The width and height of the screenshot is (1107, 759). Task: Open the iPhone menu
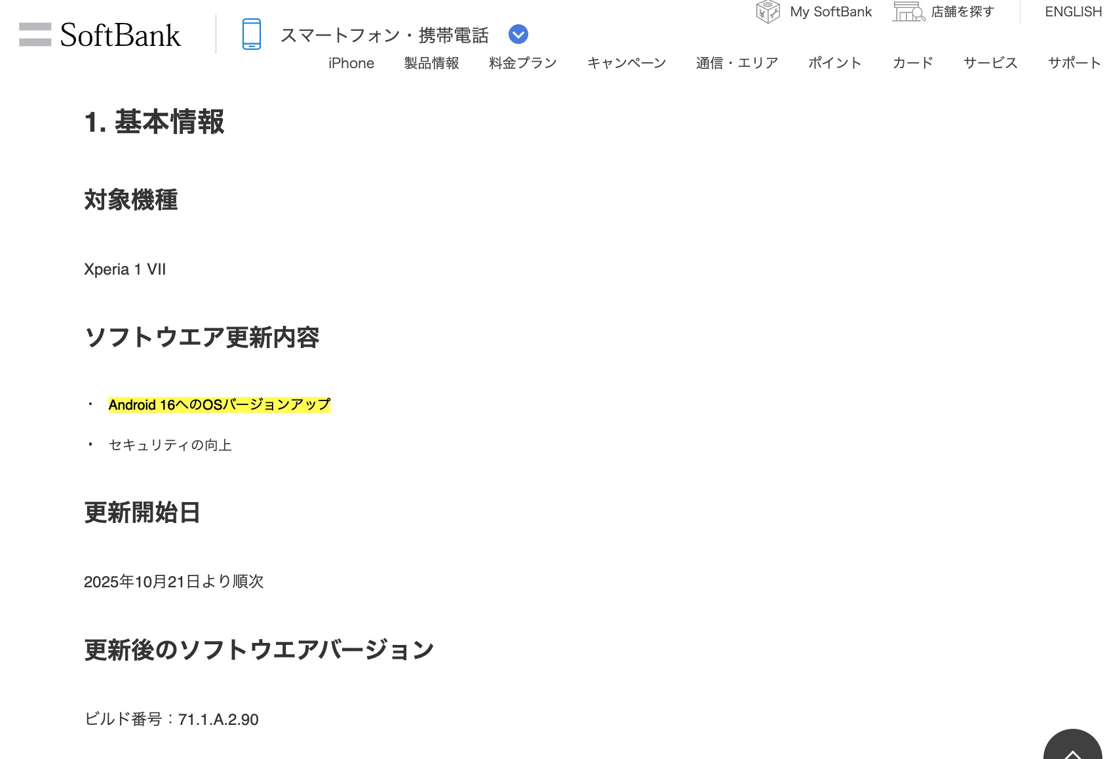pos(351,63)
